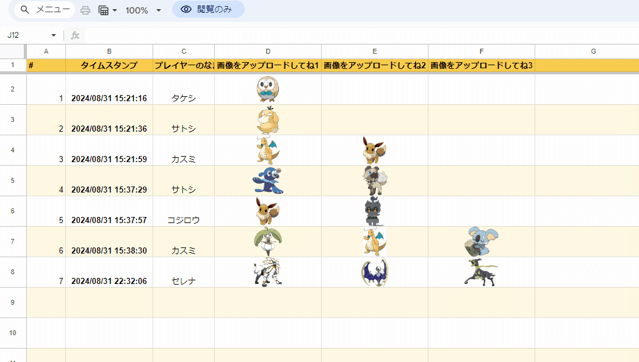
Task: Click the black and yellow beast image in row 8
Action: click(482, 272)
